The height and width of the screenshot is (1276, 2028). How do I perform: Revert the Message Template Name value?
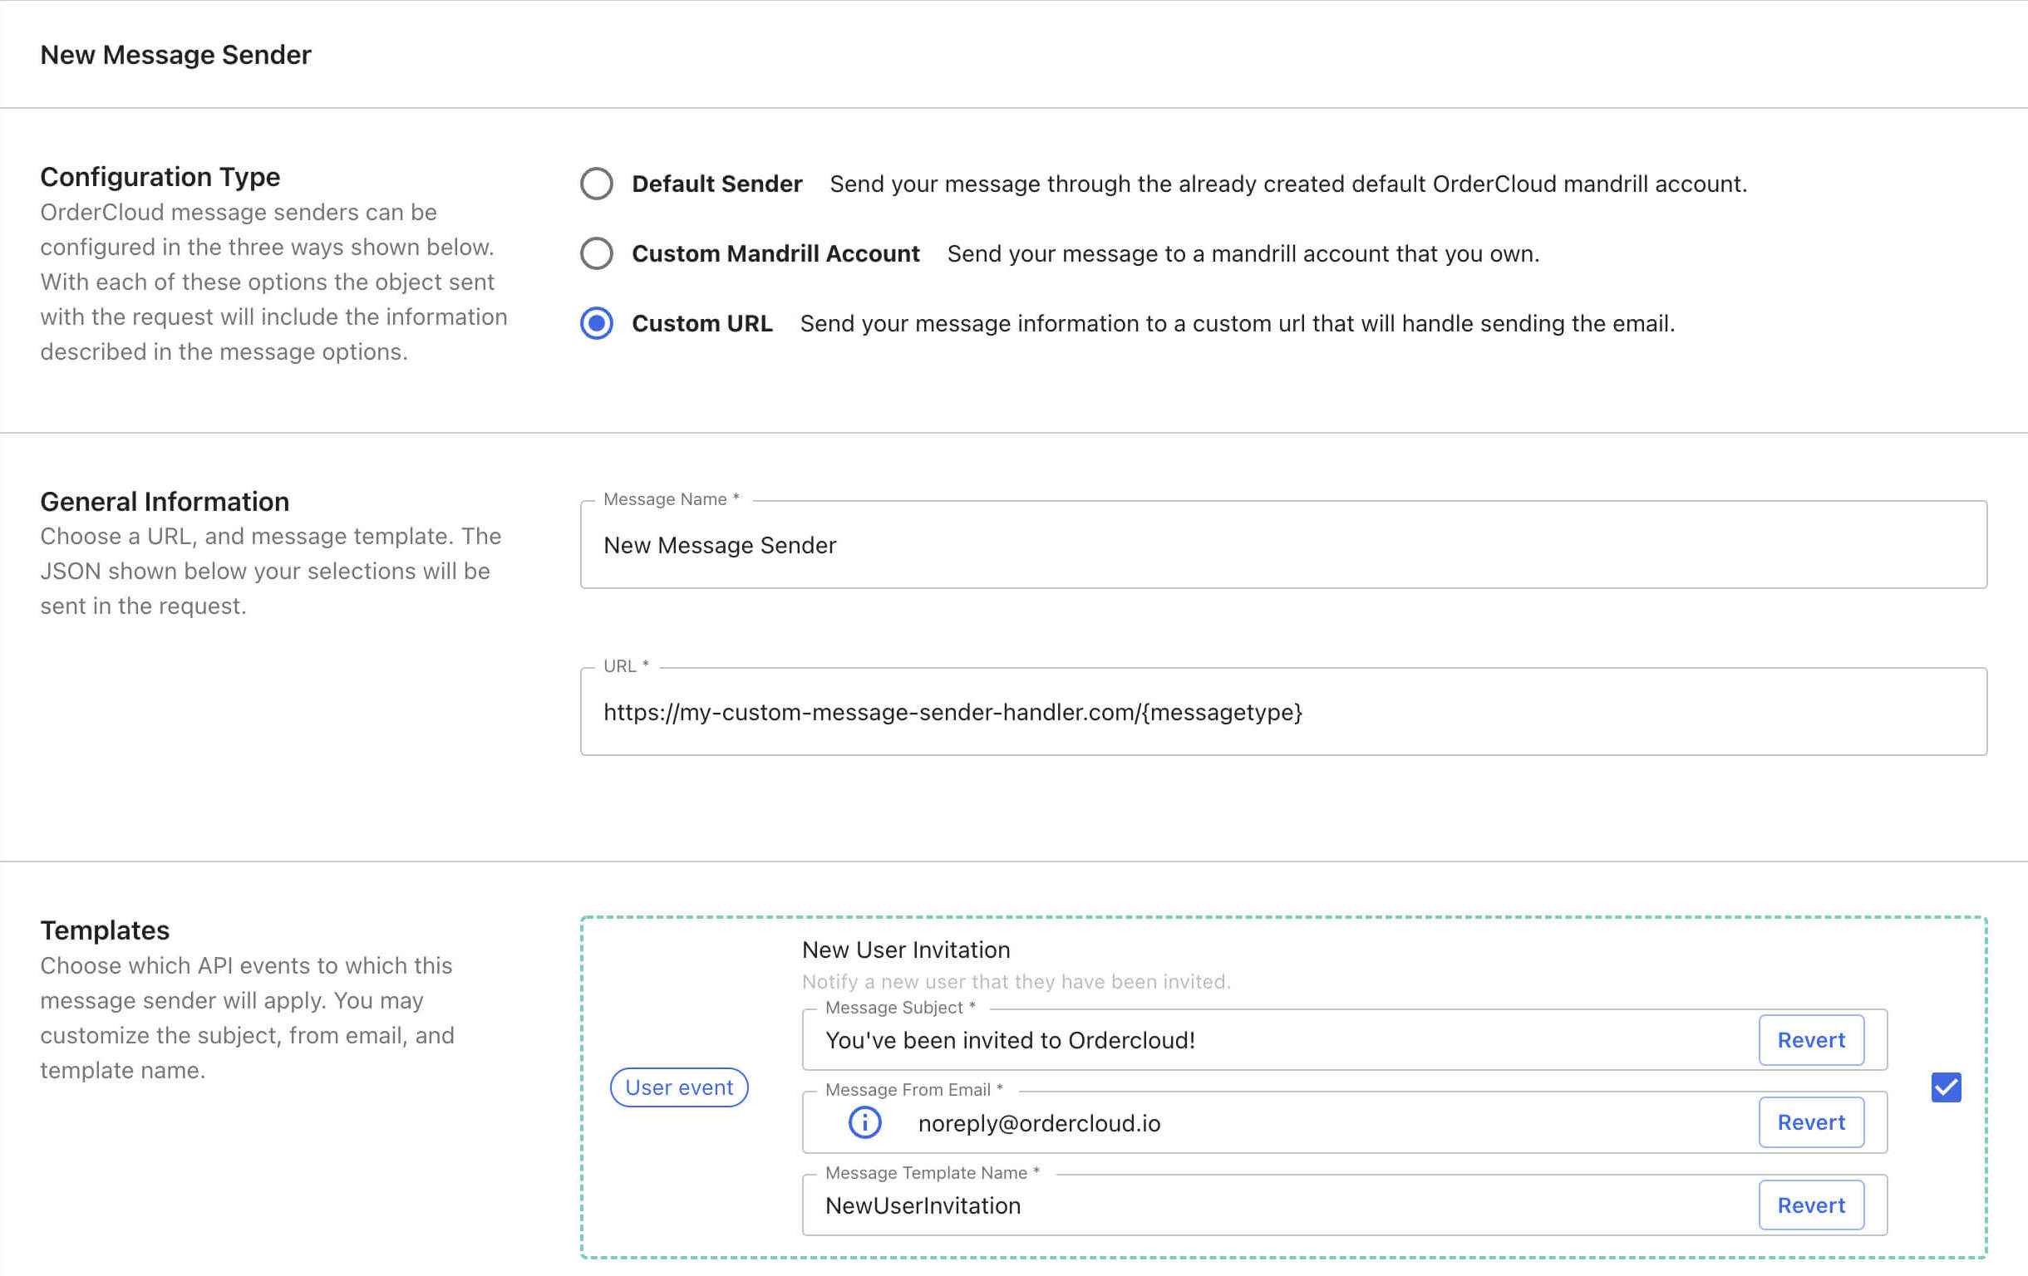point(1811,1205)
